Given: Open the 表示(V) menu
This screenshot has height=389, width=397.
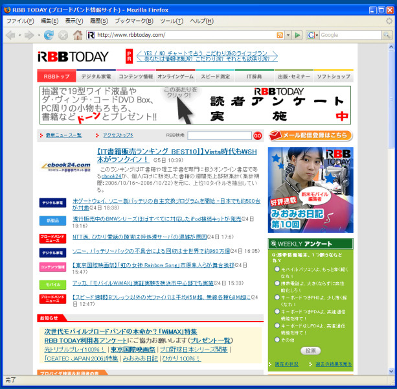Looking at the screenshot, I should point(74,21).
